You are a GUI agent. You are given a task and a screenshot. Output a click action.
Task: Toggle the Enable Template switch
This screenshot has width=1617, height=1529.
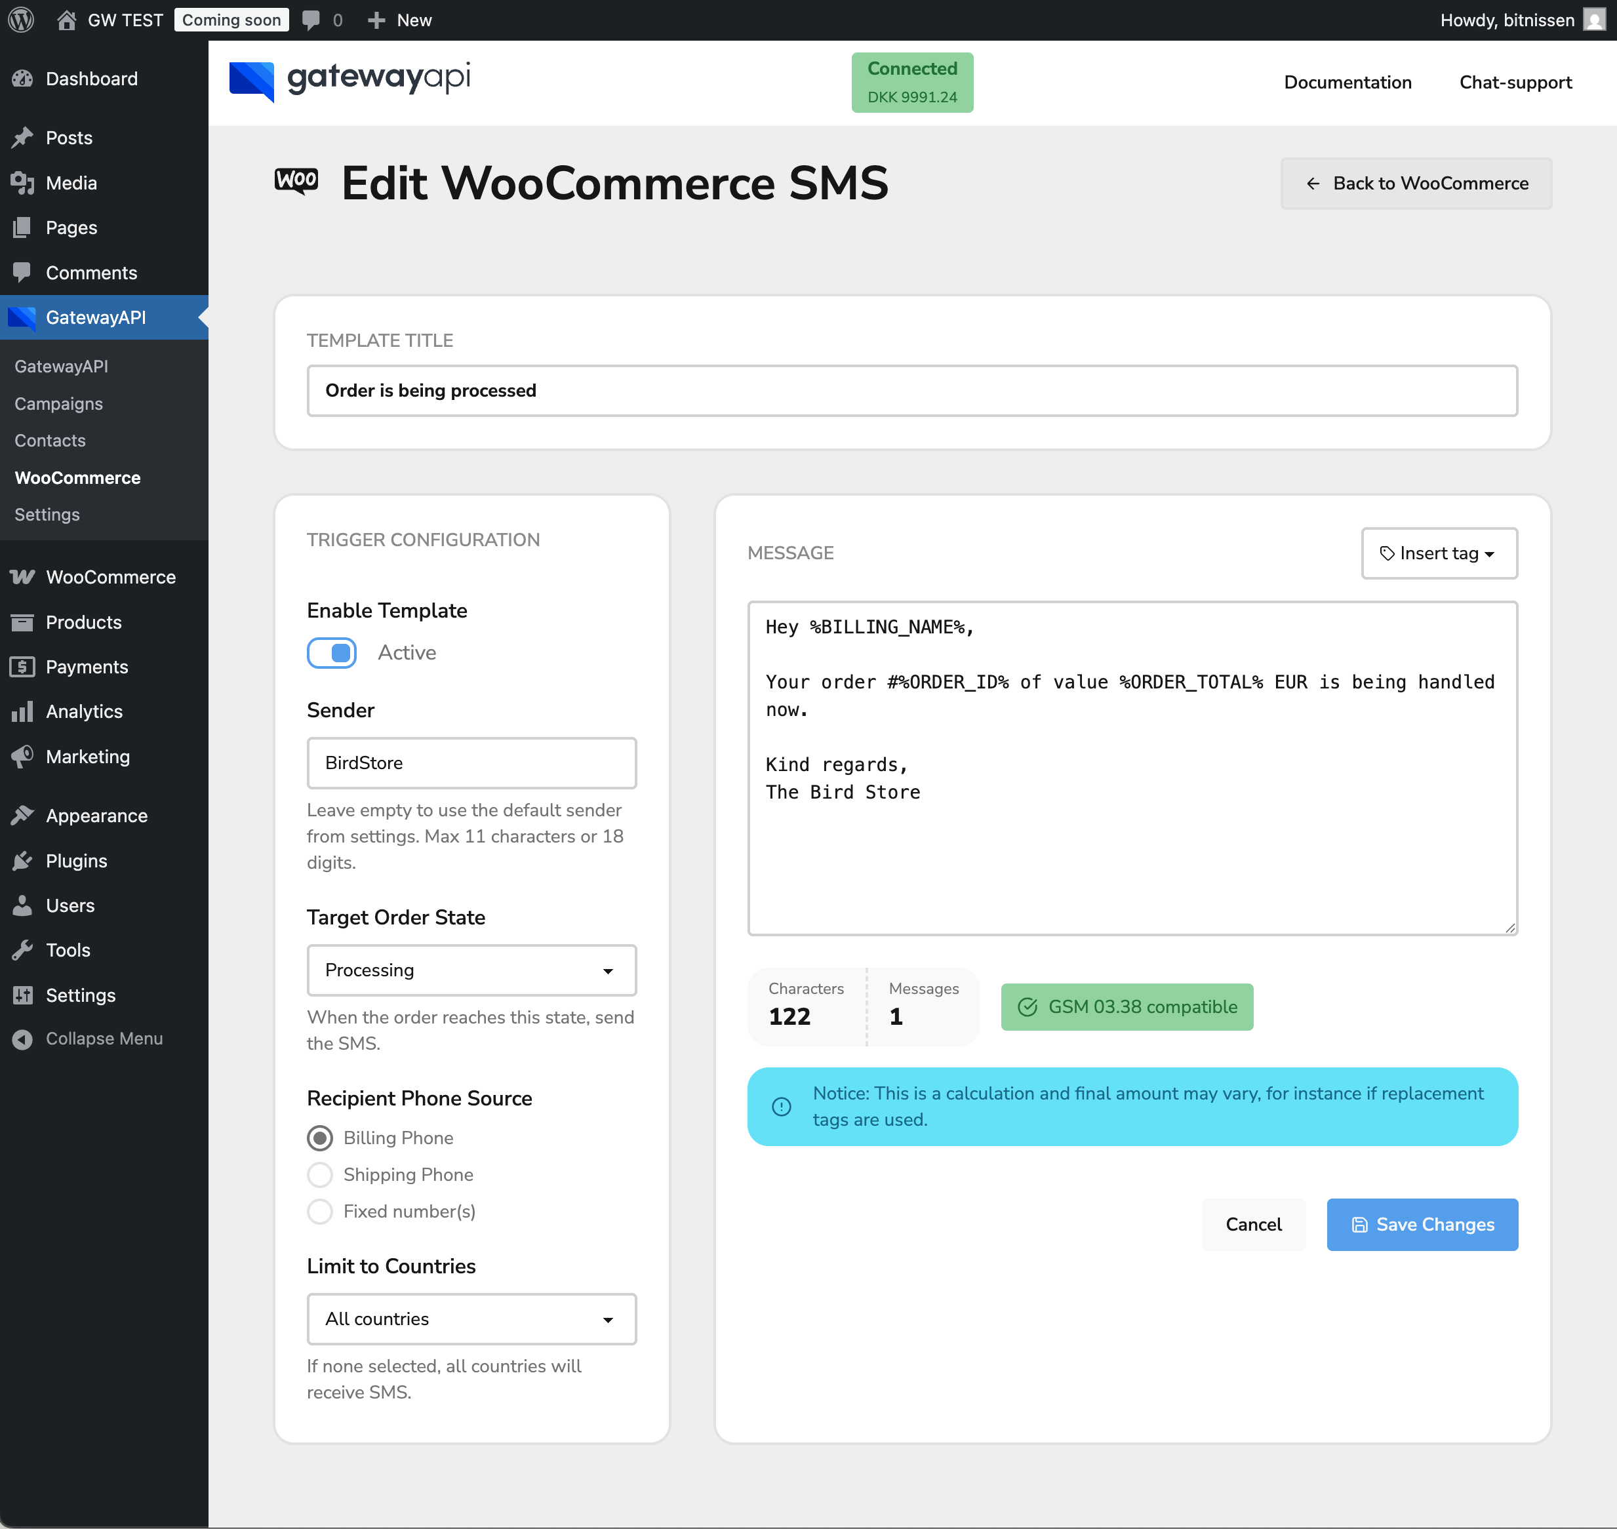332,653
